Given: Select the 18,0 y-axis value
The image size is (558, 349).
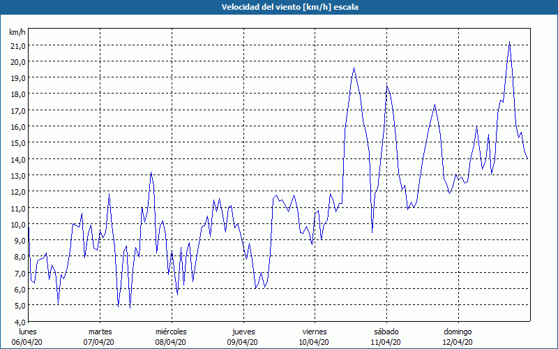Looking at the screenshot, I should point(18,94).
